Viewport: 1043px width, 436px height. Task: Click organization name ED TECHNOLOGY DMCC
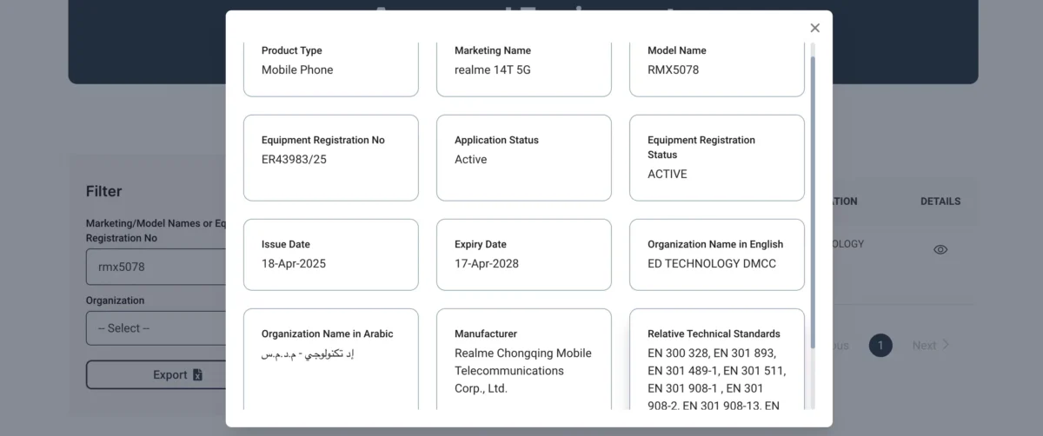click(711, 263)
